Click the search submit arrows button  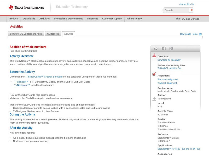[191, 10]
